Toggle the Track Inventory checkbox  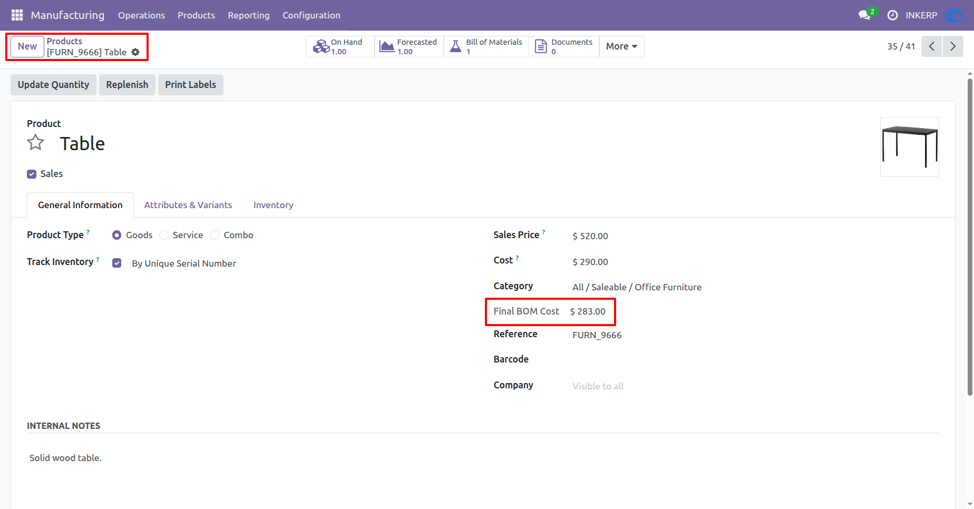click(117, 263)
